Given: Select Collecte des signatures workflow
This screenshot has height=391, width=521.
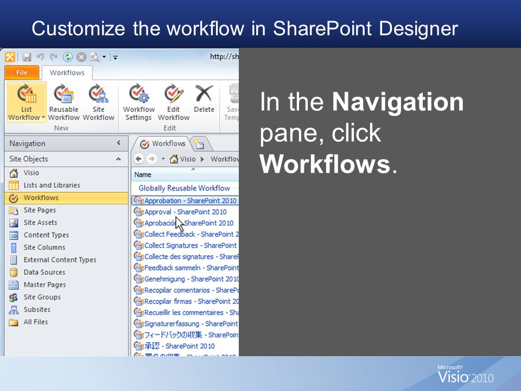Looking at the screenshot, I should click(186, 257).
